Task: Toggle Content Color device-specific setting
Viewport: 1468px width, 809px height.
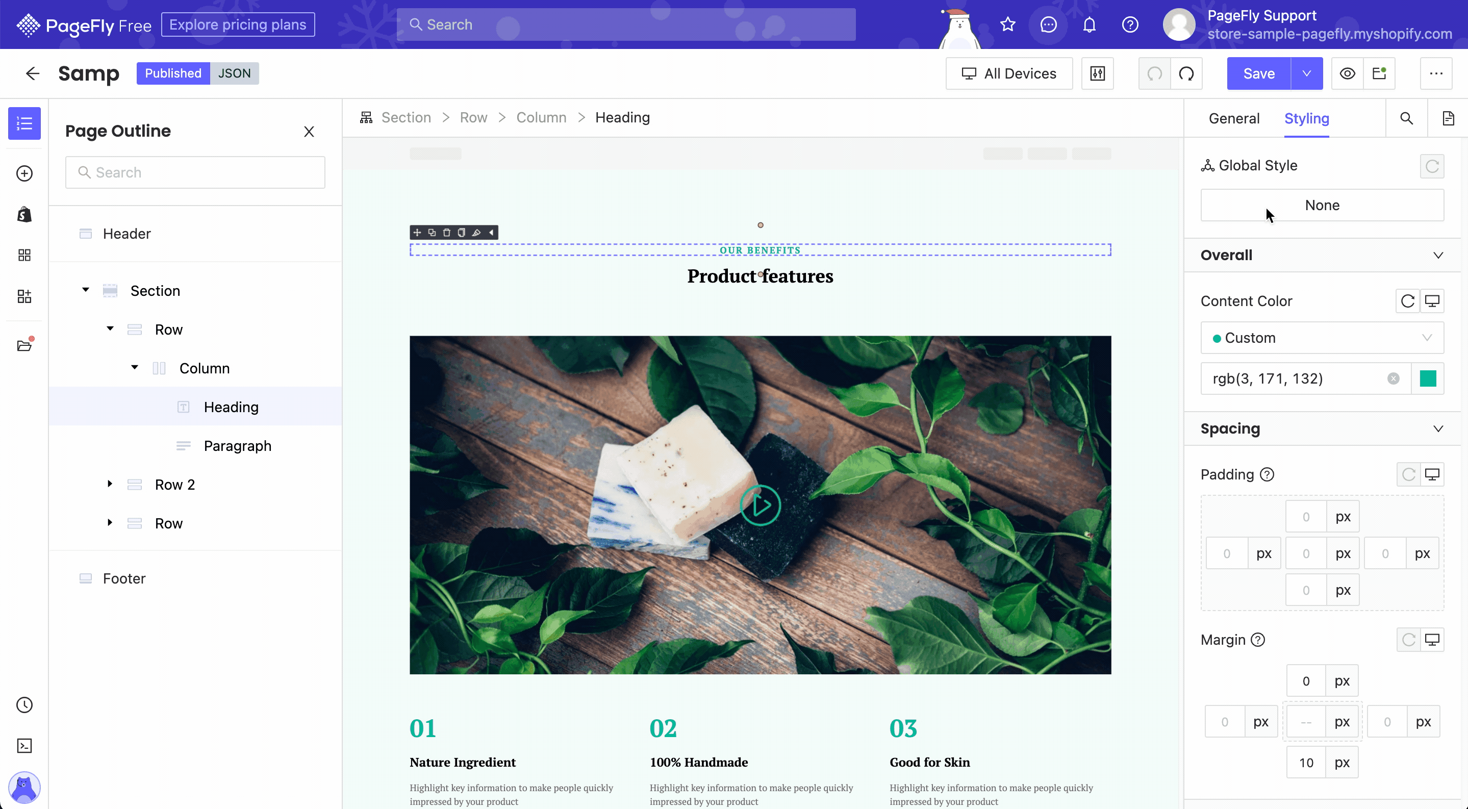Action: pyautogui.click(x=1431, y=301)
